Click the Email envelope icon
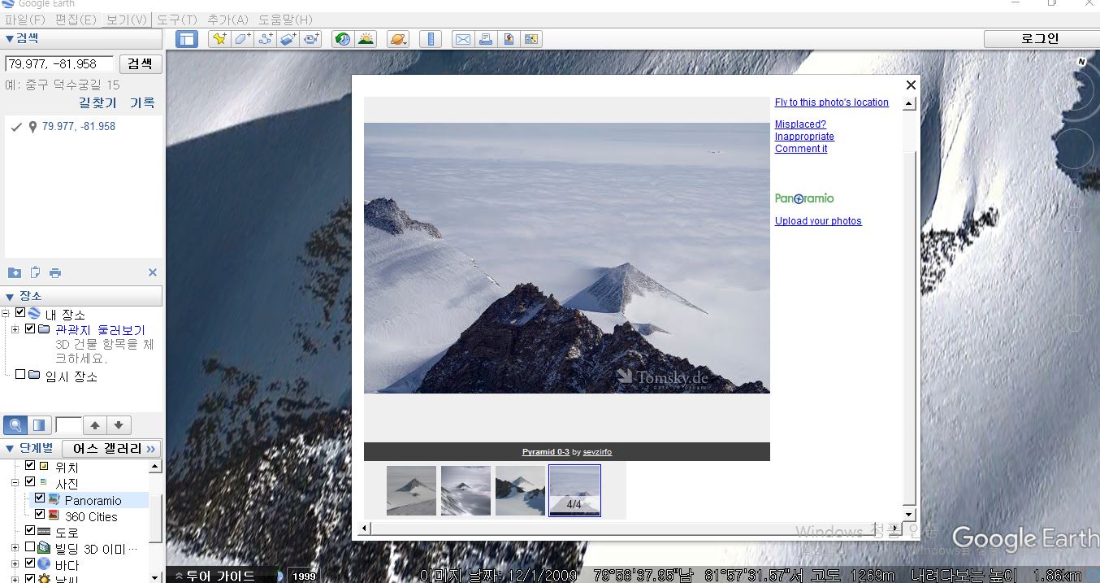The height and width of the screenshot is (583, 1100). click(462, 39)
